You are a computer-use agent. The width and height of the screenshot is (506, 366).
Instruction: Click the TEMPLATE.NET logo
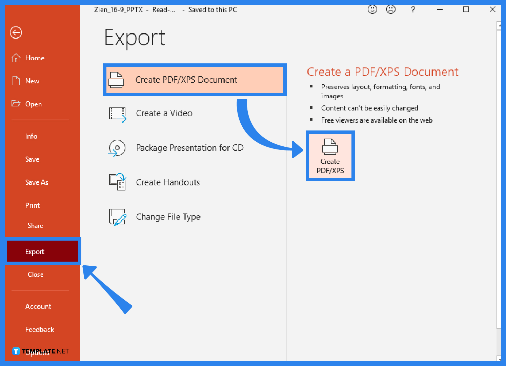(40, 351)
